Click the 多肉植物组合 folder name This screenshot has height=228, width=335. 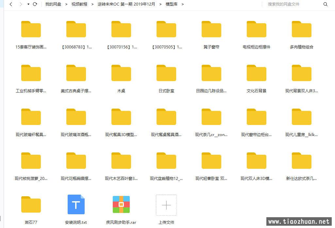pos(301,47)
